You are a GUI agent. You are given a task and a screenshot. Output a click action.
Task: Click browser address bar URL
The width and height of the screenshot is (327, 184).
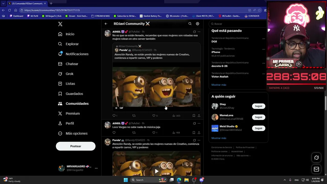click(52, 10)
